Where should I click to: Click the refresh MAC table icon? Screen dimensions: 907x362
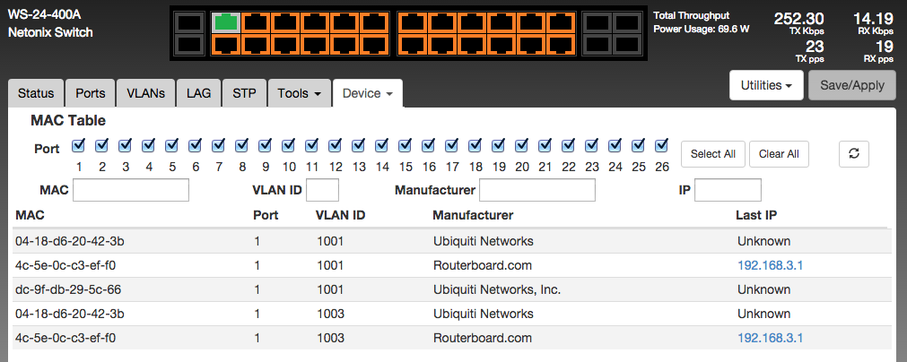(854, 154)
